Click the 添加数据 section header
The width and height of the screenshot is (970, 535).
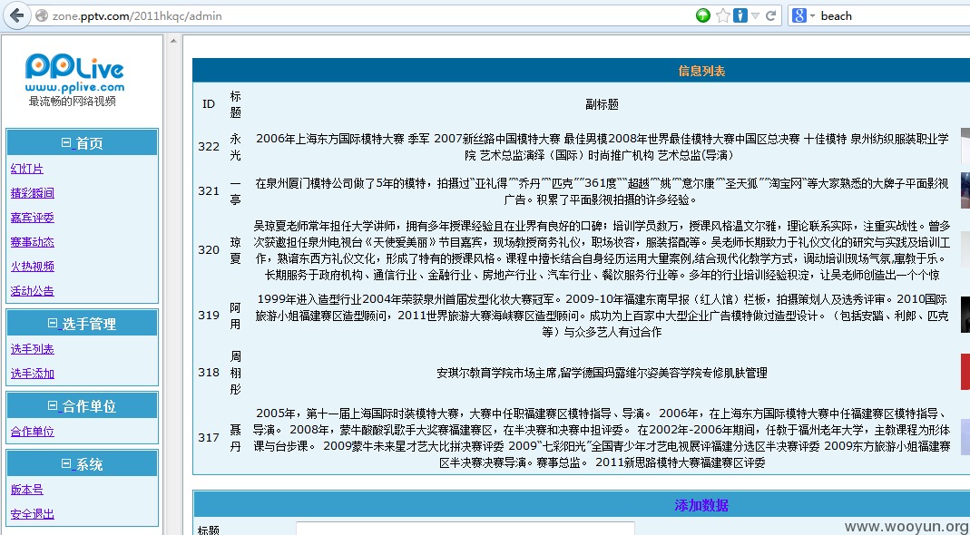[x=701, y=505]
